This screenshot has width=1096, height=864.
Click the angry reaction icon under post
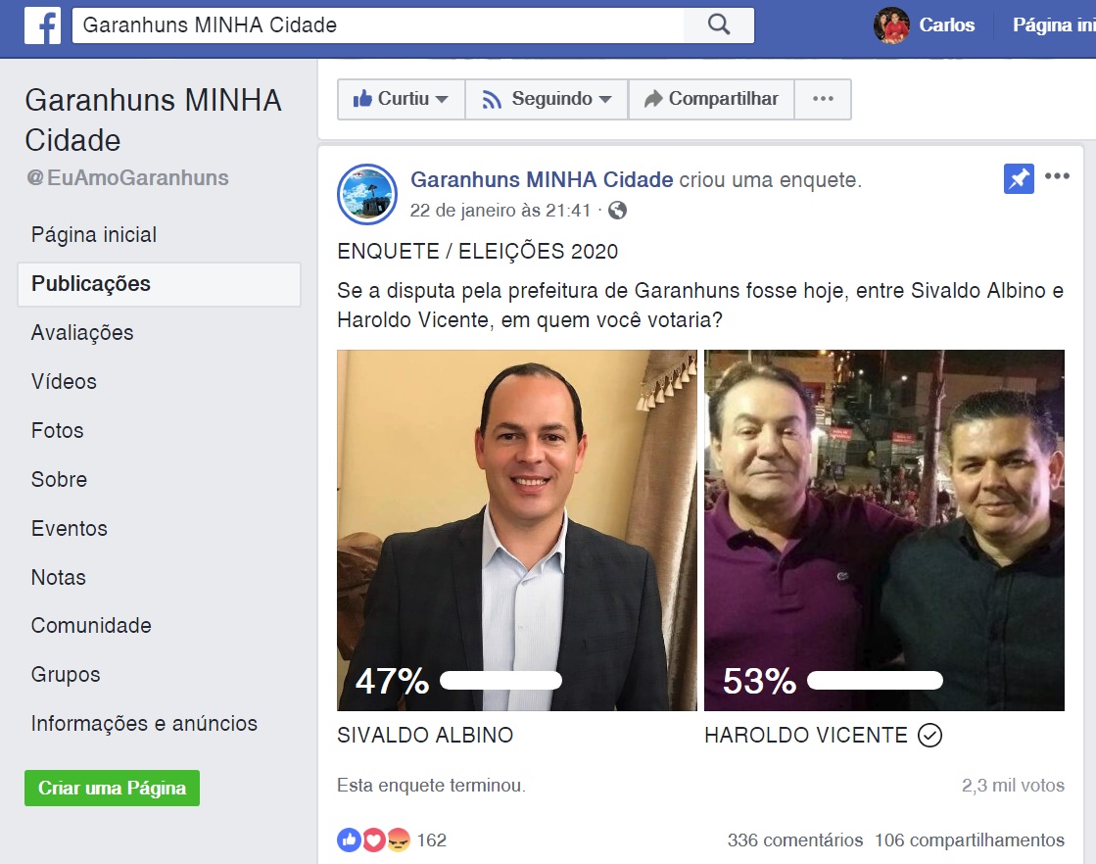(397, 840)
